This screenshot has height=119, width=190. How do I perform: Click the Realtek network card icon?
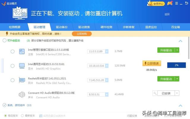click(22, 80)
